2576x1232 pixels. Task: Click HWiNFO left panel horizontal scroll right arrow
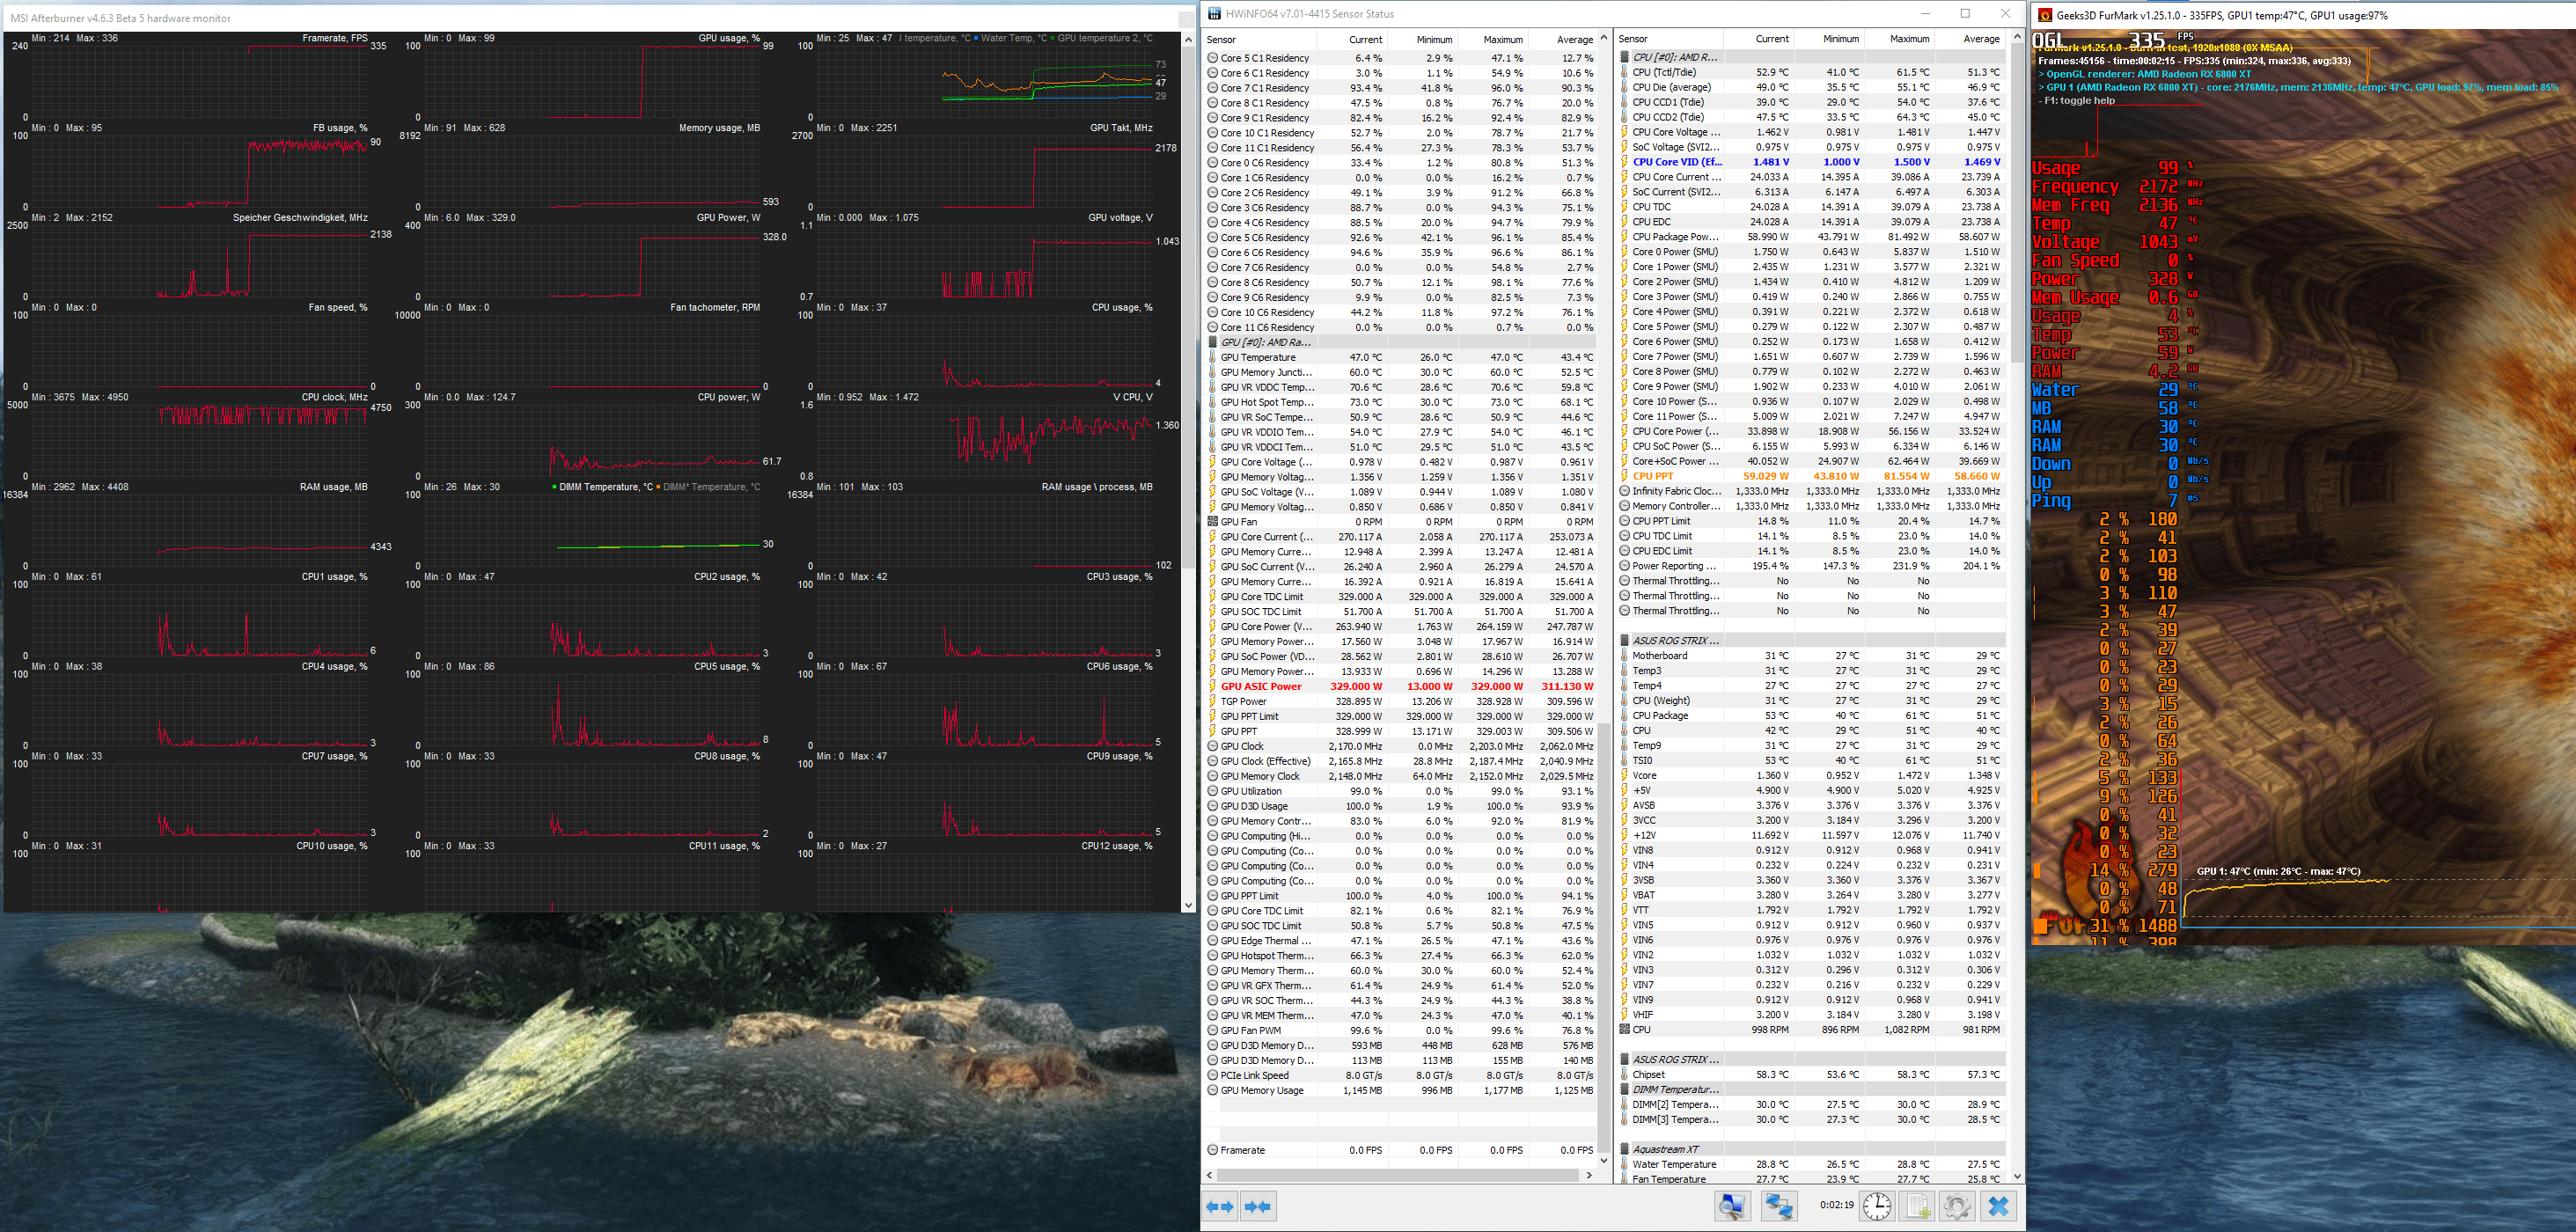[x=1589, y=1175]
